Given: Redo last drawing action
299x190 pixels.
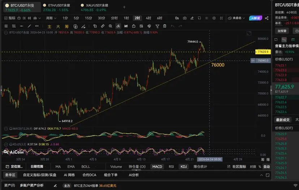Looking at the screenshot, I should (181, 26).
